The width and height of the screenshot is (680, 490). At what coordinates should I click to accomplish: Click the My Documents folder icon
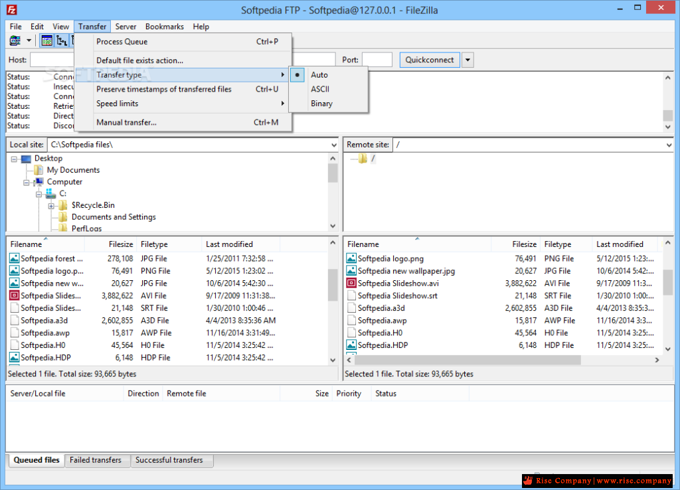coord(38,171)
